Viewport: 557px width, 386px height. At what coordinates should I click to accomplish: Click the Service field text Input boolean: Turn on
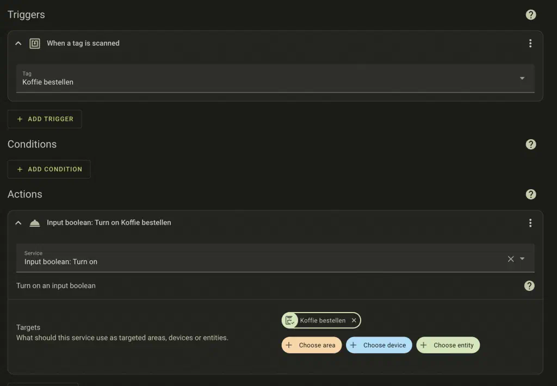pyautogui.click(x=61, y=262)
